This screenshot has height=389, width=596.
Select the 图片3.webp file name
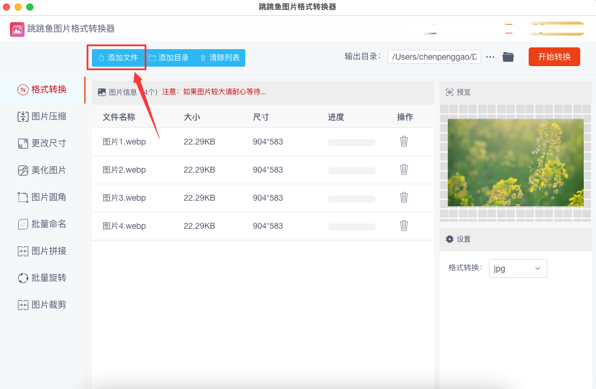(x=124, y=198)
